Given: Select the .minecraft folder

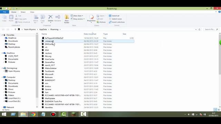Looking at the screenshot, I should 87,41.
